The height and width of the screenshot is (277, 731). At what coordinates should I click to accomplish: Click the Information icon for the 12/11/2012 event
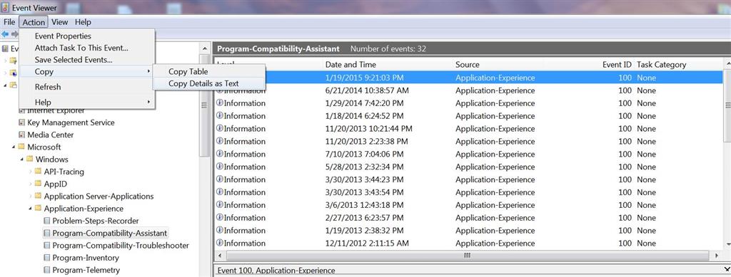pos(220,243)
